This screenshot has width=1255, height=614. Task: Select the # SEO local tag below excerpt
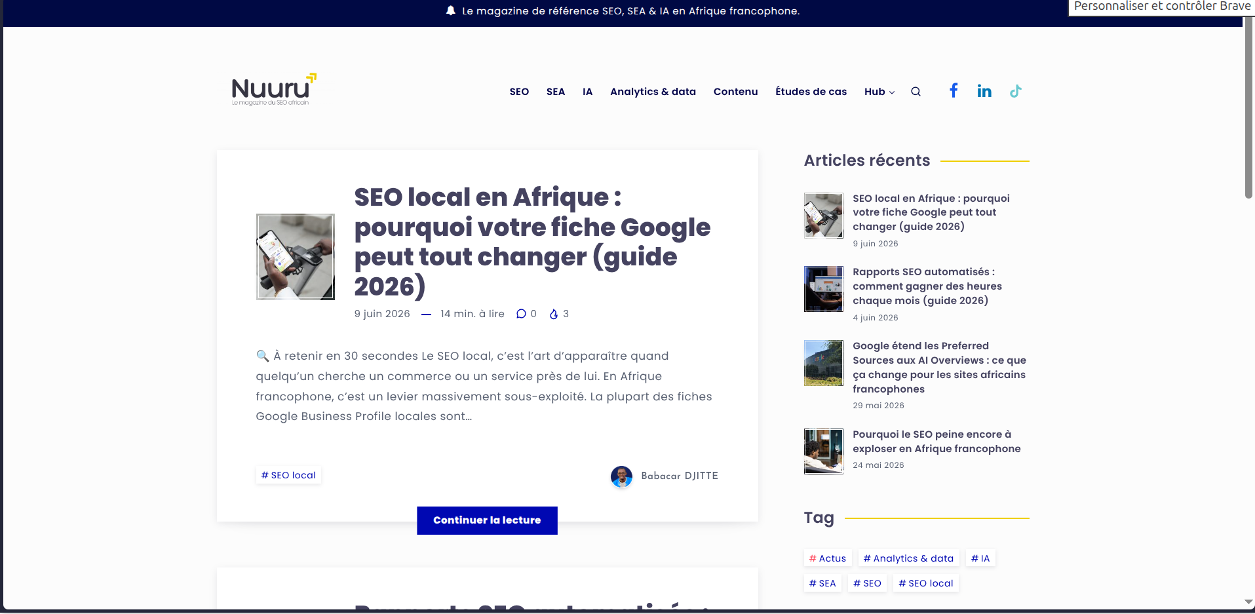(288, 475)
